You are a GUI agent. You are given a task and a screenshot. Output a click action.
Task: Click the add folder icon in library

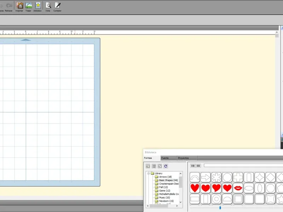148,166
